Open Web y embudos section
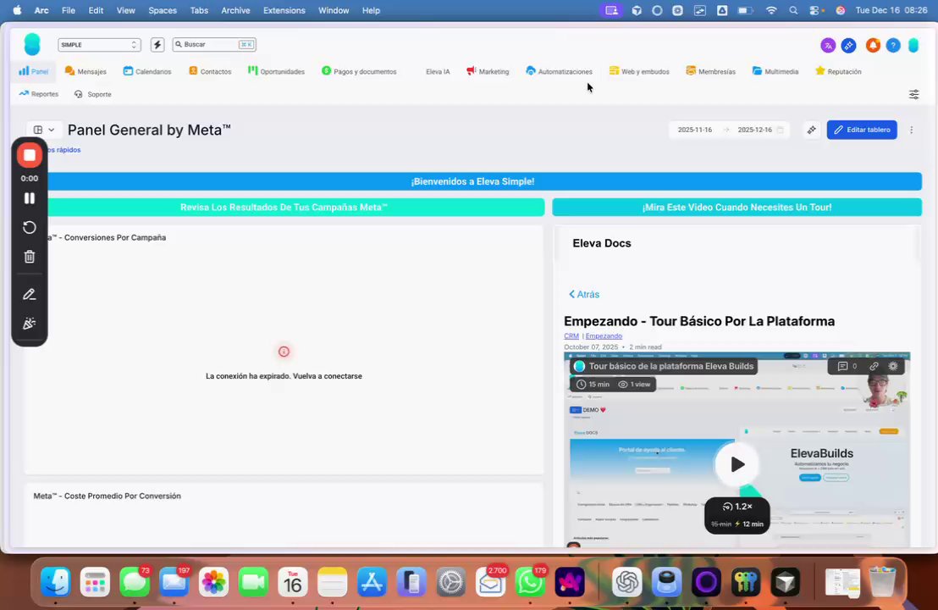This screenshot has height=610, width=938. click(x=639, y=71)
